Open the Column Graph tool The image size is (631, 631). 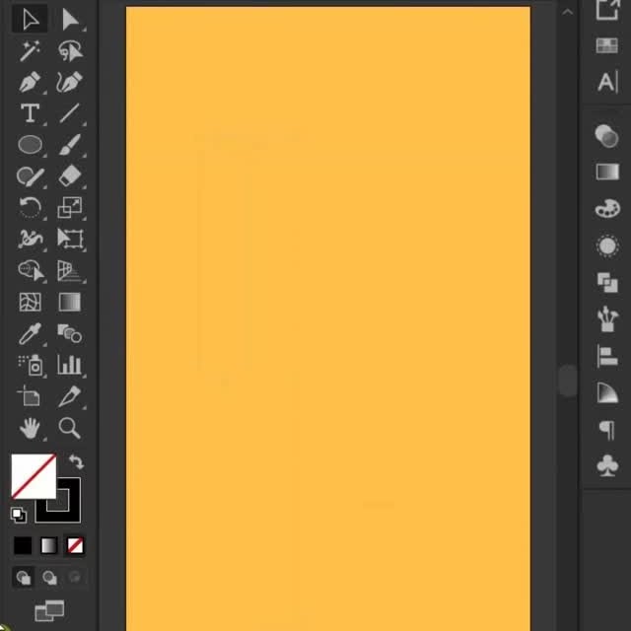coord(69,366)
